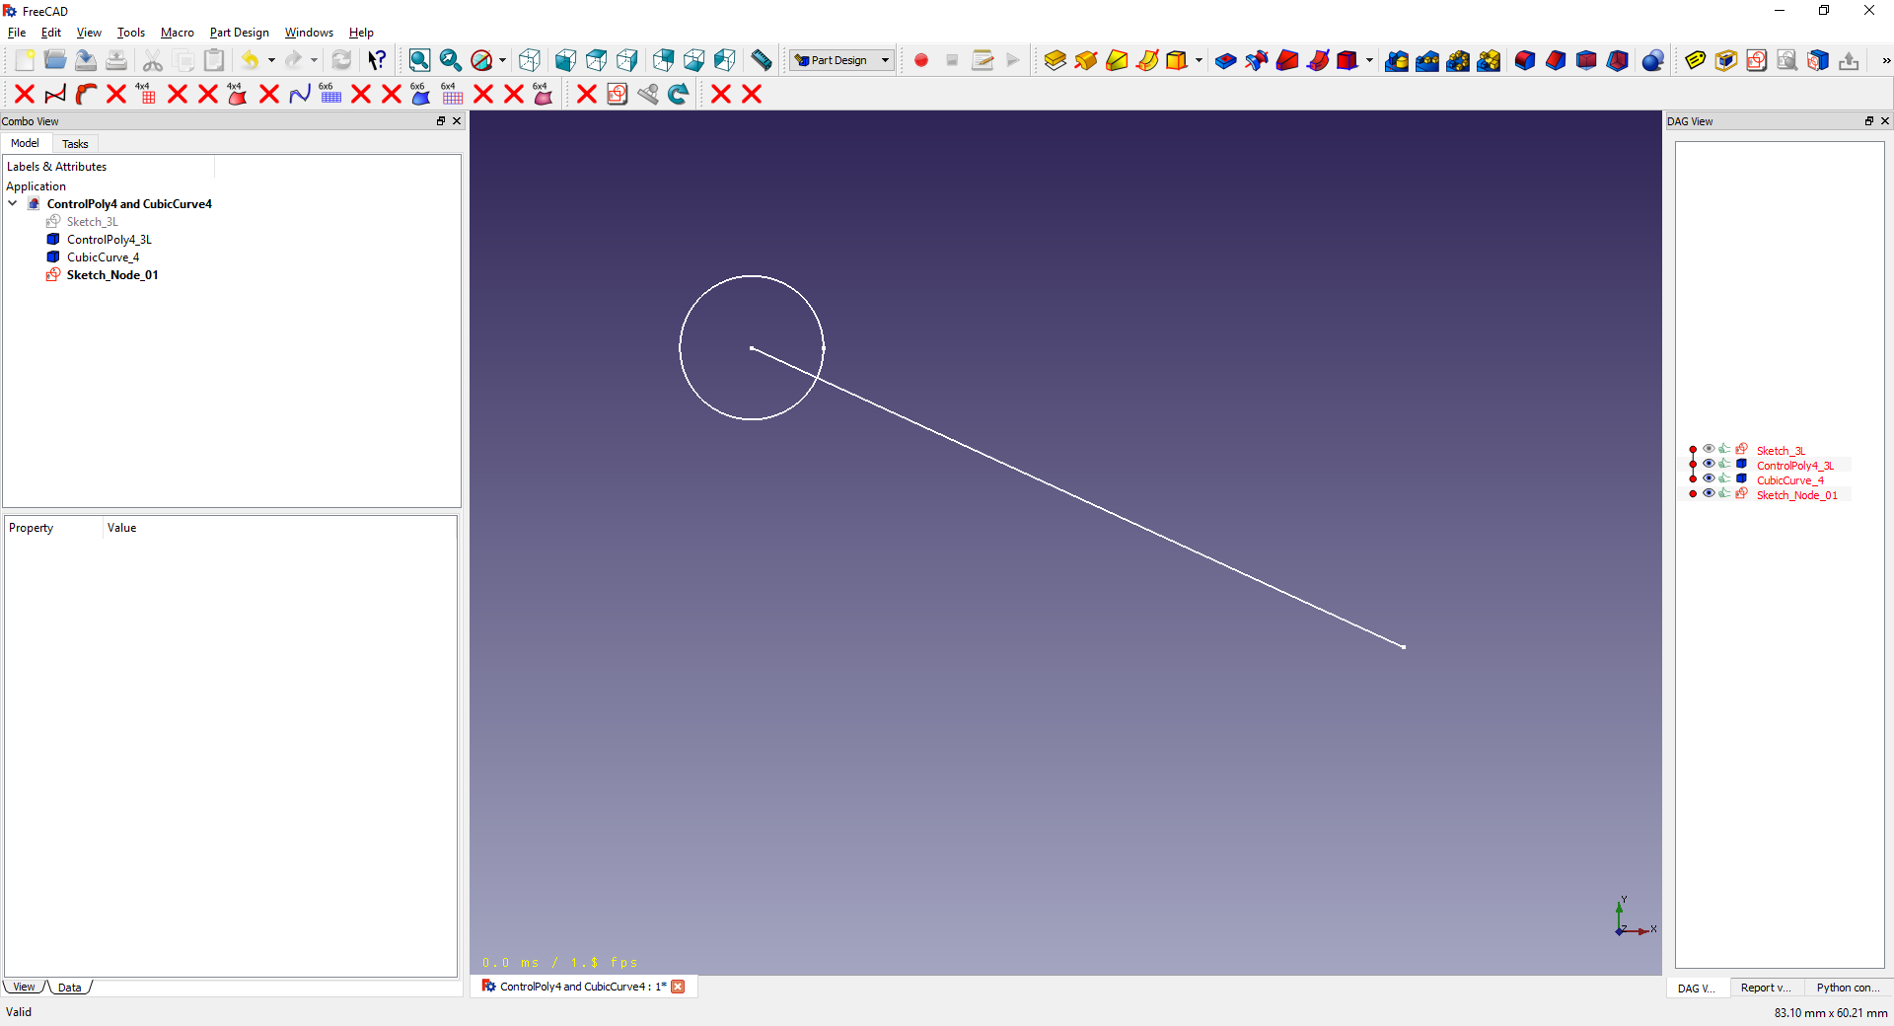Click the Pad tool icon
Viewport: 1894px width, 1026px height.
pyautogui.click(x=1055, y=60)
